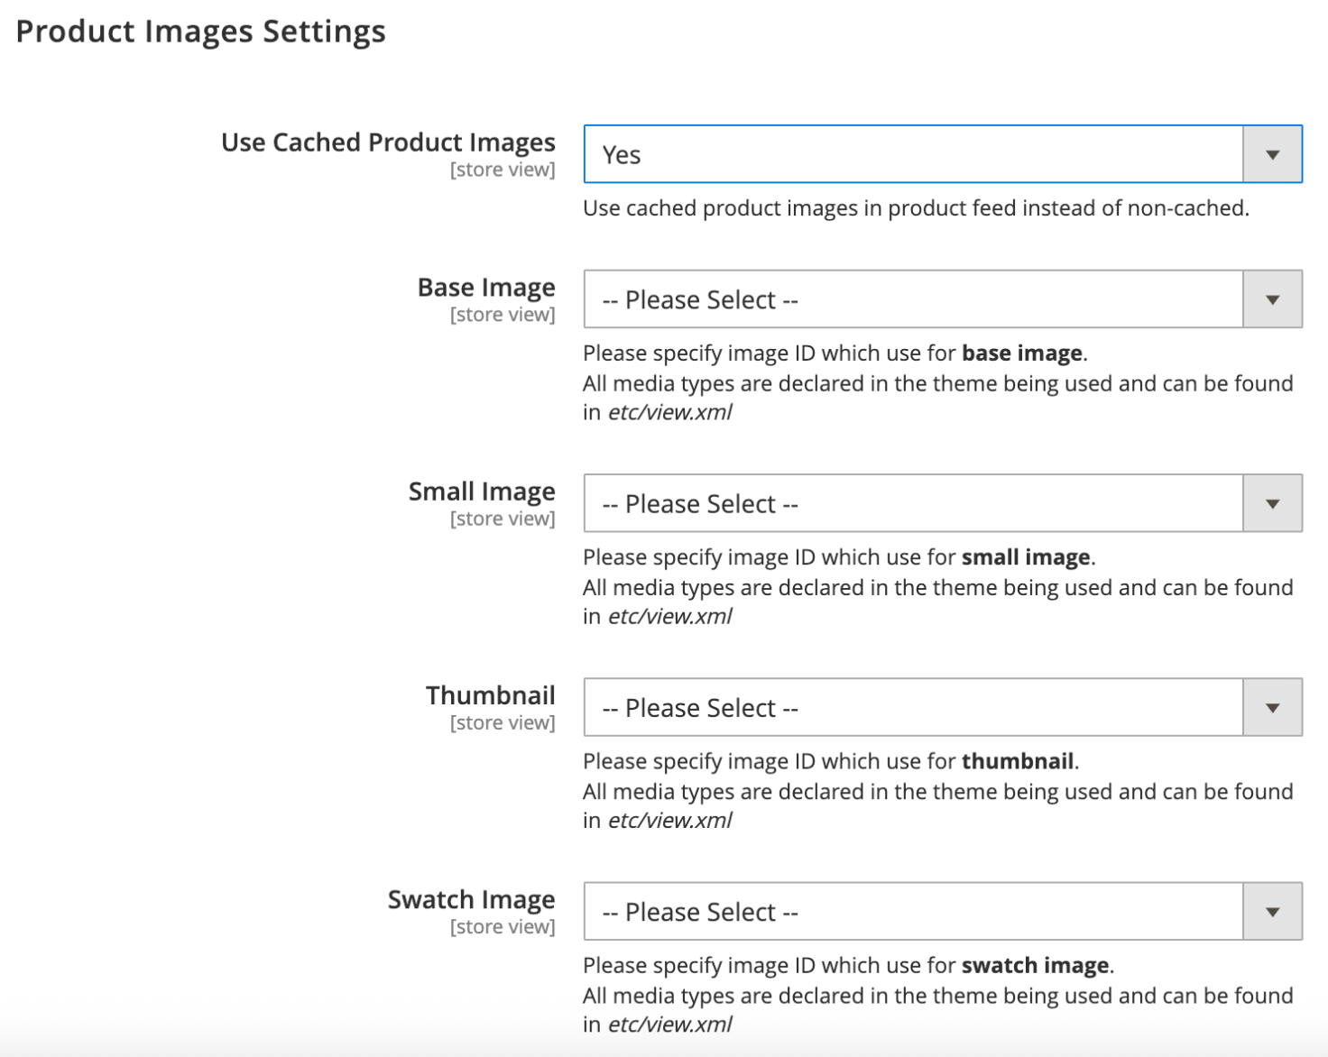Click the bold 'swatch image' help text
This screenshot has width=1328, height=1057.
(1036, 965)
